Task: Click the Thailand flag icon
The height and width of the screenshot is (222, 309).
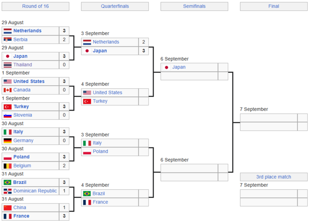Action: coord(7,65)
